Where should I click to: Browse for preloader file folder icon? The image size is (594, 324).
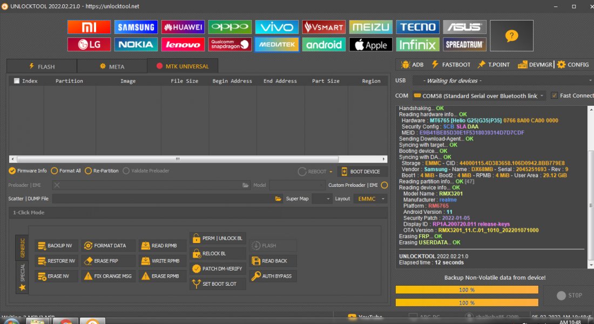pyautogui.click(x=246, y=185)
